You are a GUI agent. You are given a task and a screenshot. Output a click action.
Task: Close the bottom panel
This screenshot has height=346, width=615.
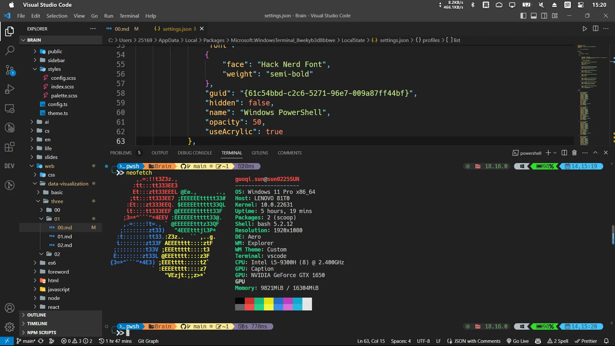[606, 153]
